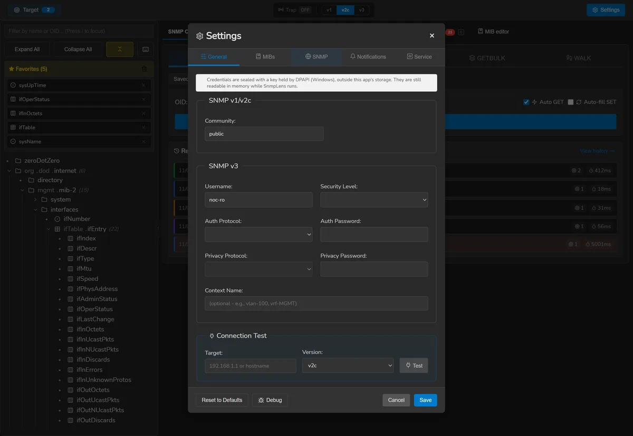Click the OID filter search field

(79, 31)
